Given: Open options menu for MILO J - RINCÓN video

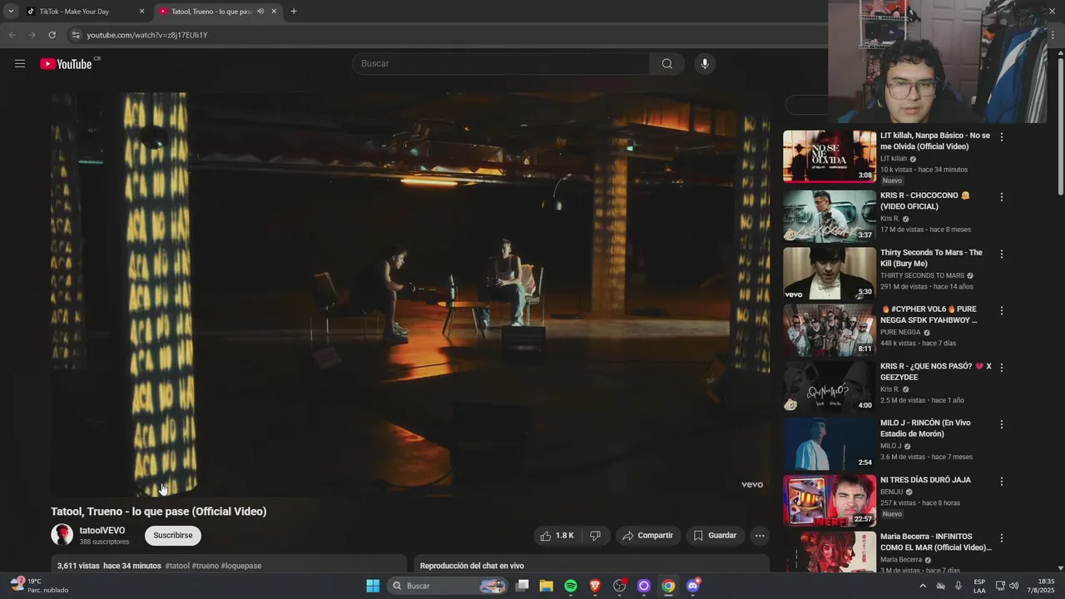Looking at the screenshot, I should [x=1002, y=424].
